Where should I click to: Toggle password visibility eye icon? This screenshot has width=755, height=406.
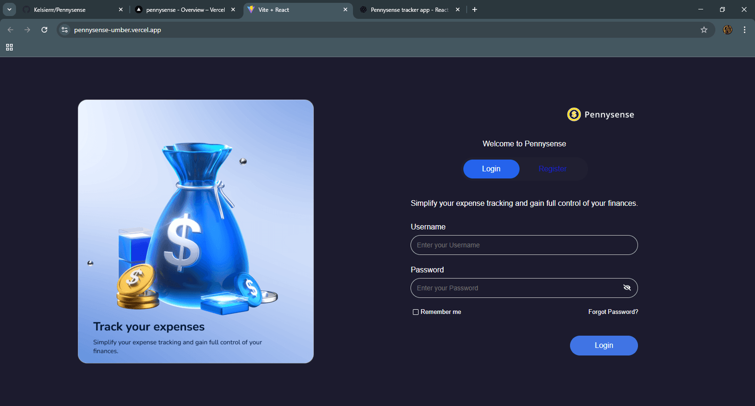click(x=627, y=288)
